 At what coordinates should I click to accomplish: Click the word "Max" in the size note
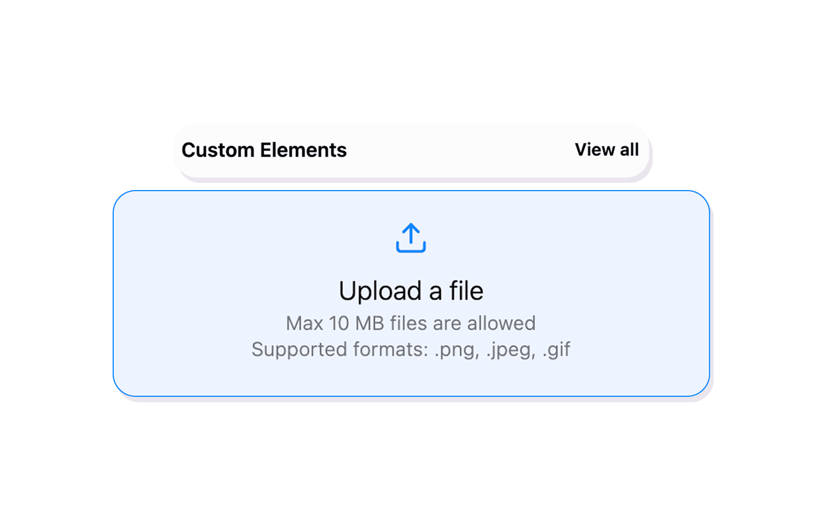click(x=304, y=323)
